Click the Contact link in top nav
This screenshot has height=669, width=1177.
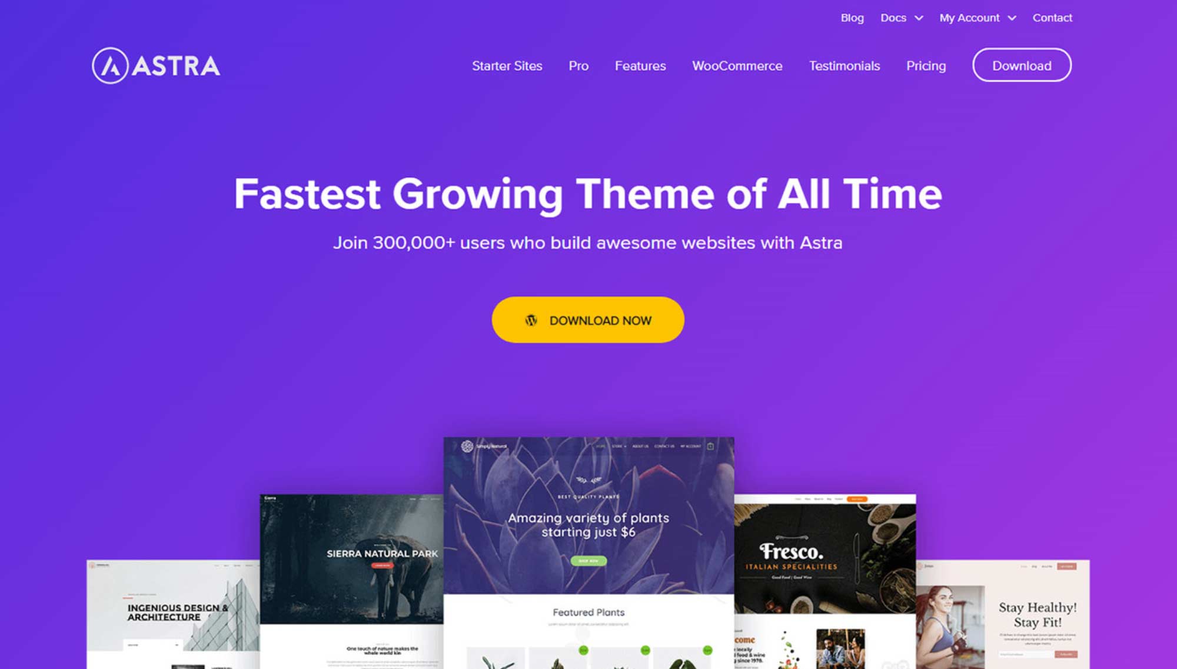[x=1053, y=17]
